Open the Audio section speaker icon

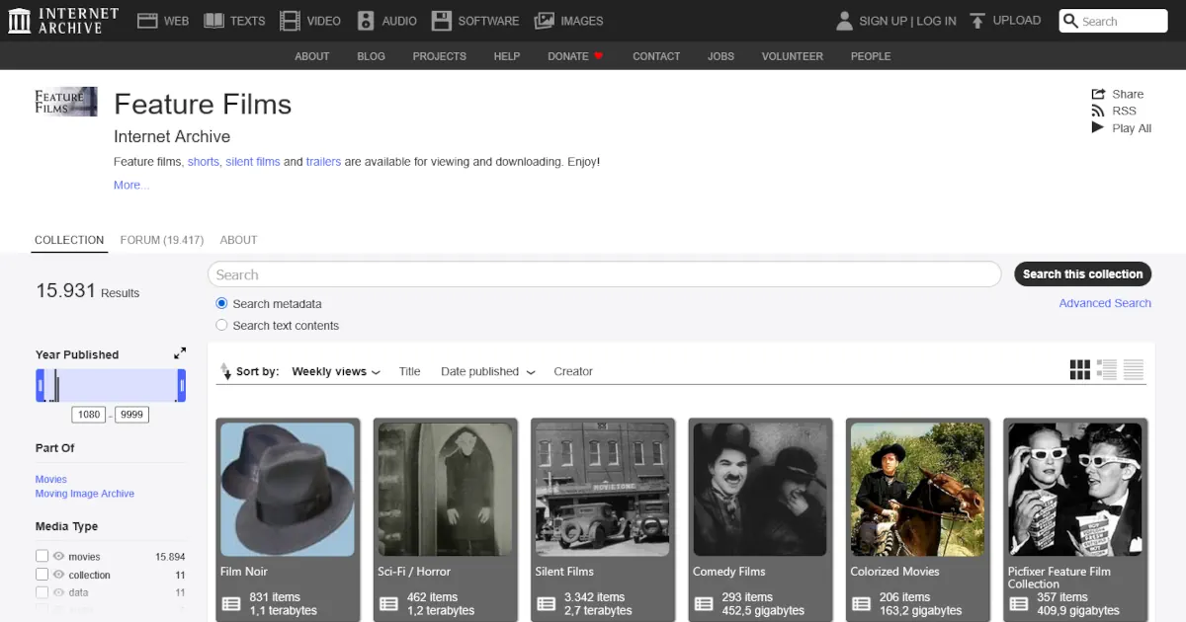tap(366, 21)
